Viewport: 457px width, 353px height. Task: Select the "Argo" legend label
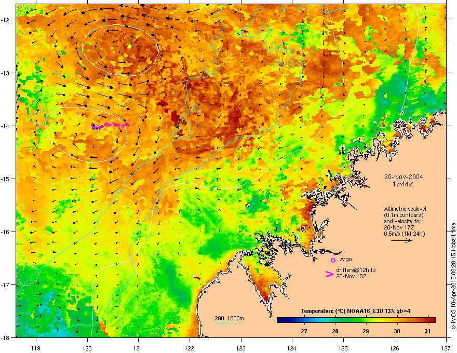tap(346, 259)
